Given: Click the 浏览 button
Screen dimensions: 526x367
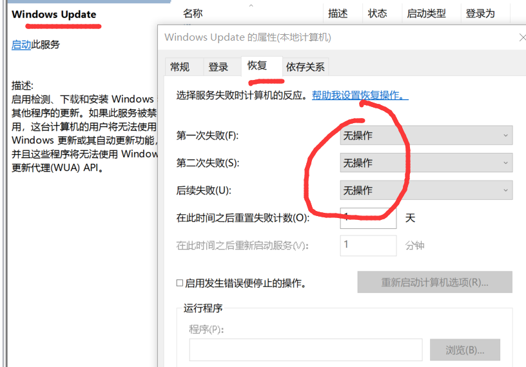Looking at the screenshot, I should tap(465, 350).
